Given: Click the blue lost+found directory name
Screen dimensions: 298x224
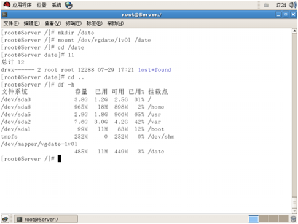Looking at the screenshot, I should (x=154, y=70).
